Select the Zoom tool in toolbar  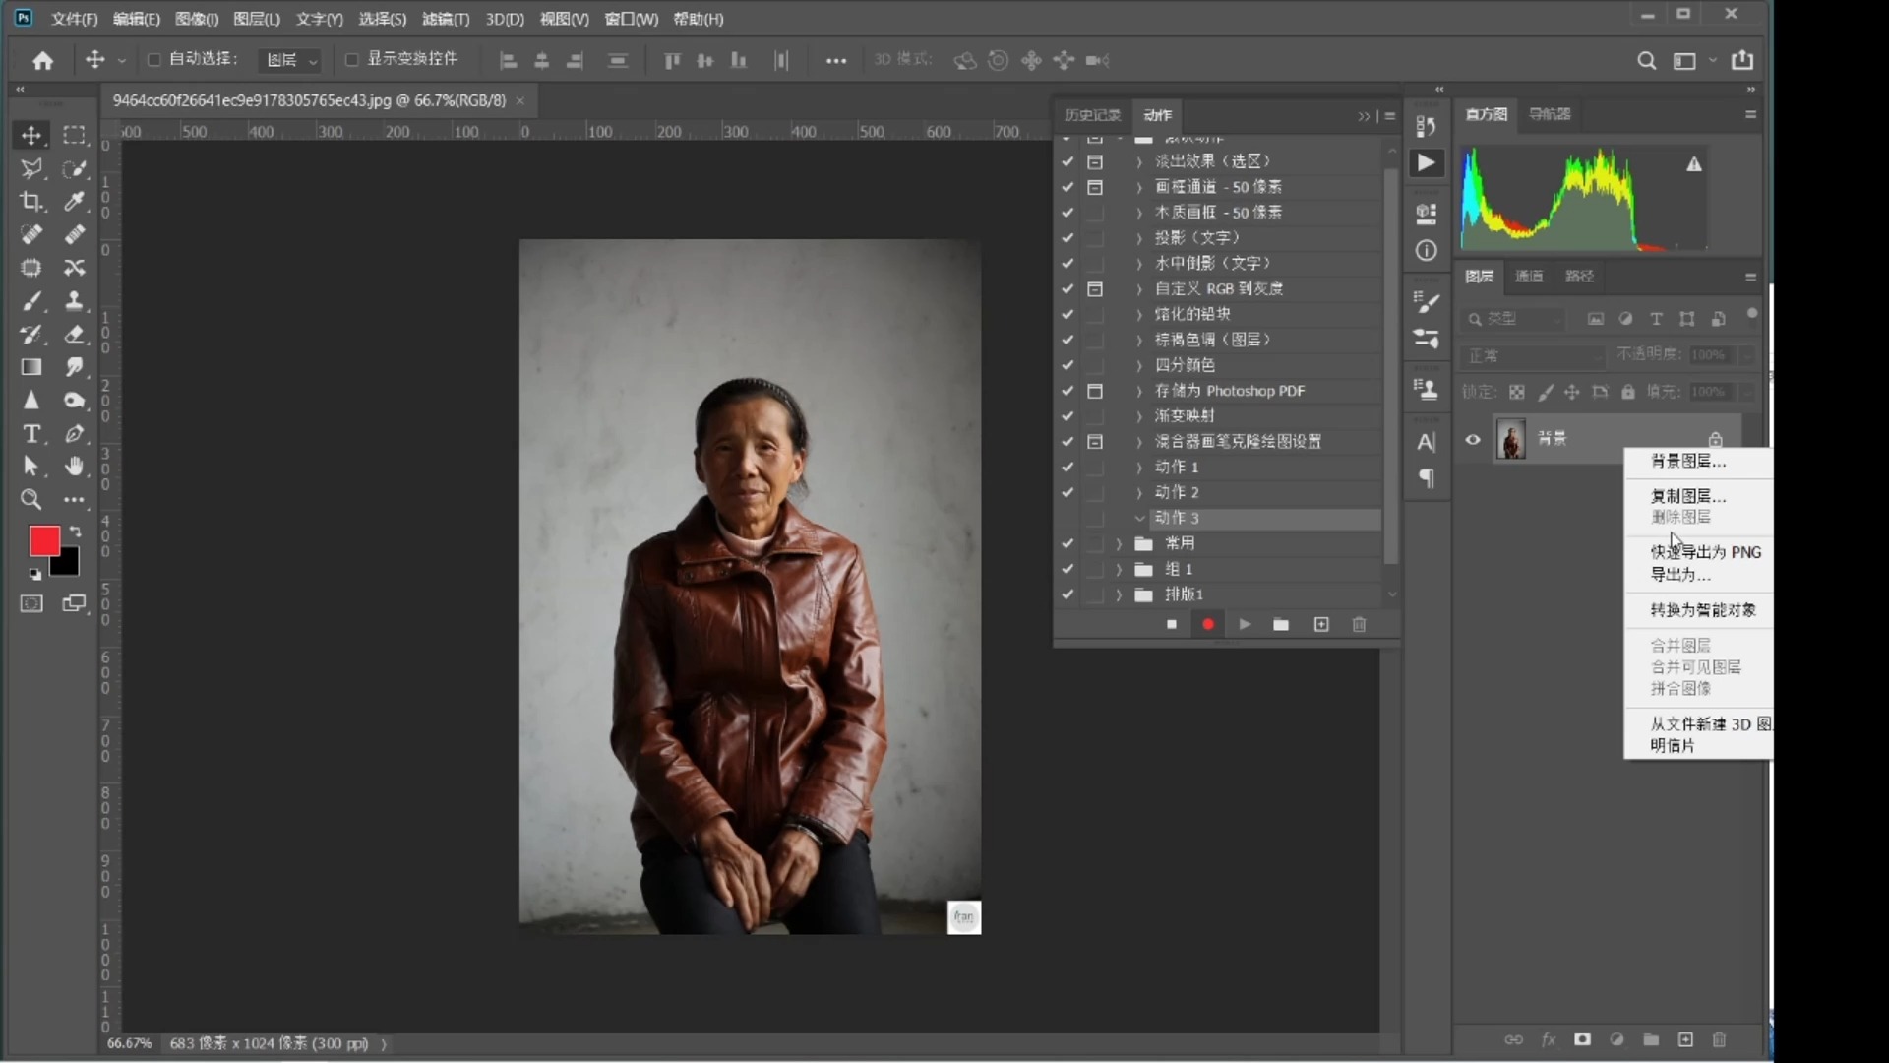pyautogui.click(x=31, y=500)
